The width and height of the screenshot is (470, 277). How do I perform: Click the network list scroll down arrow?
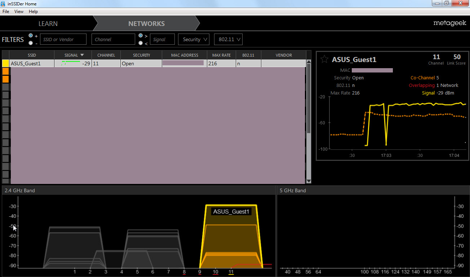click(309, 181)
